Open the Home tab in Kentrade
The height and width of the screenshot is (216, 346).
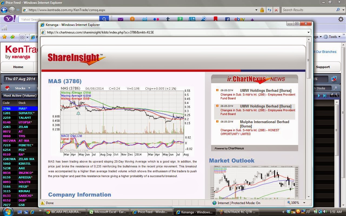[x=18, y=67]
